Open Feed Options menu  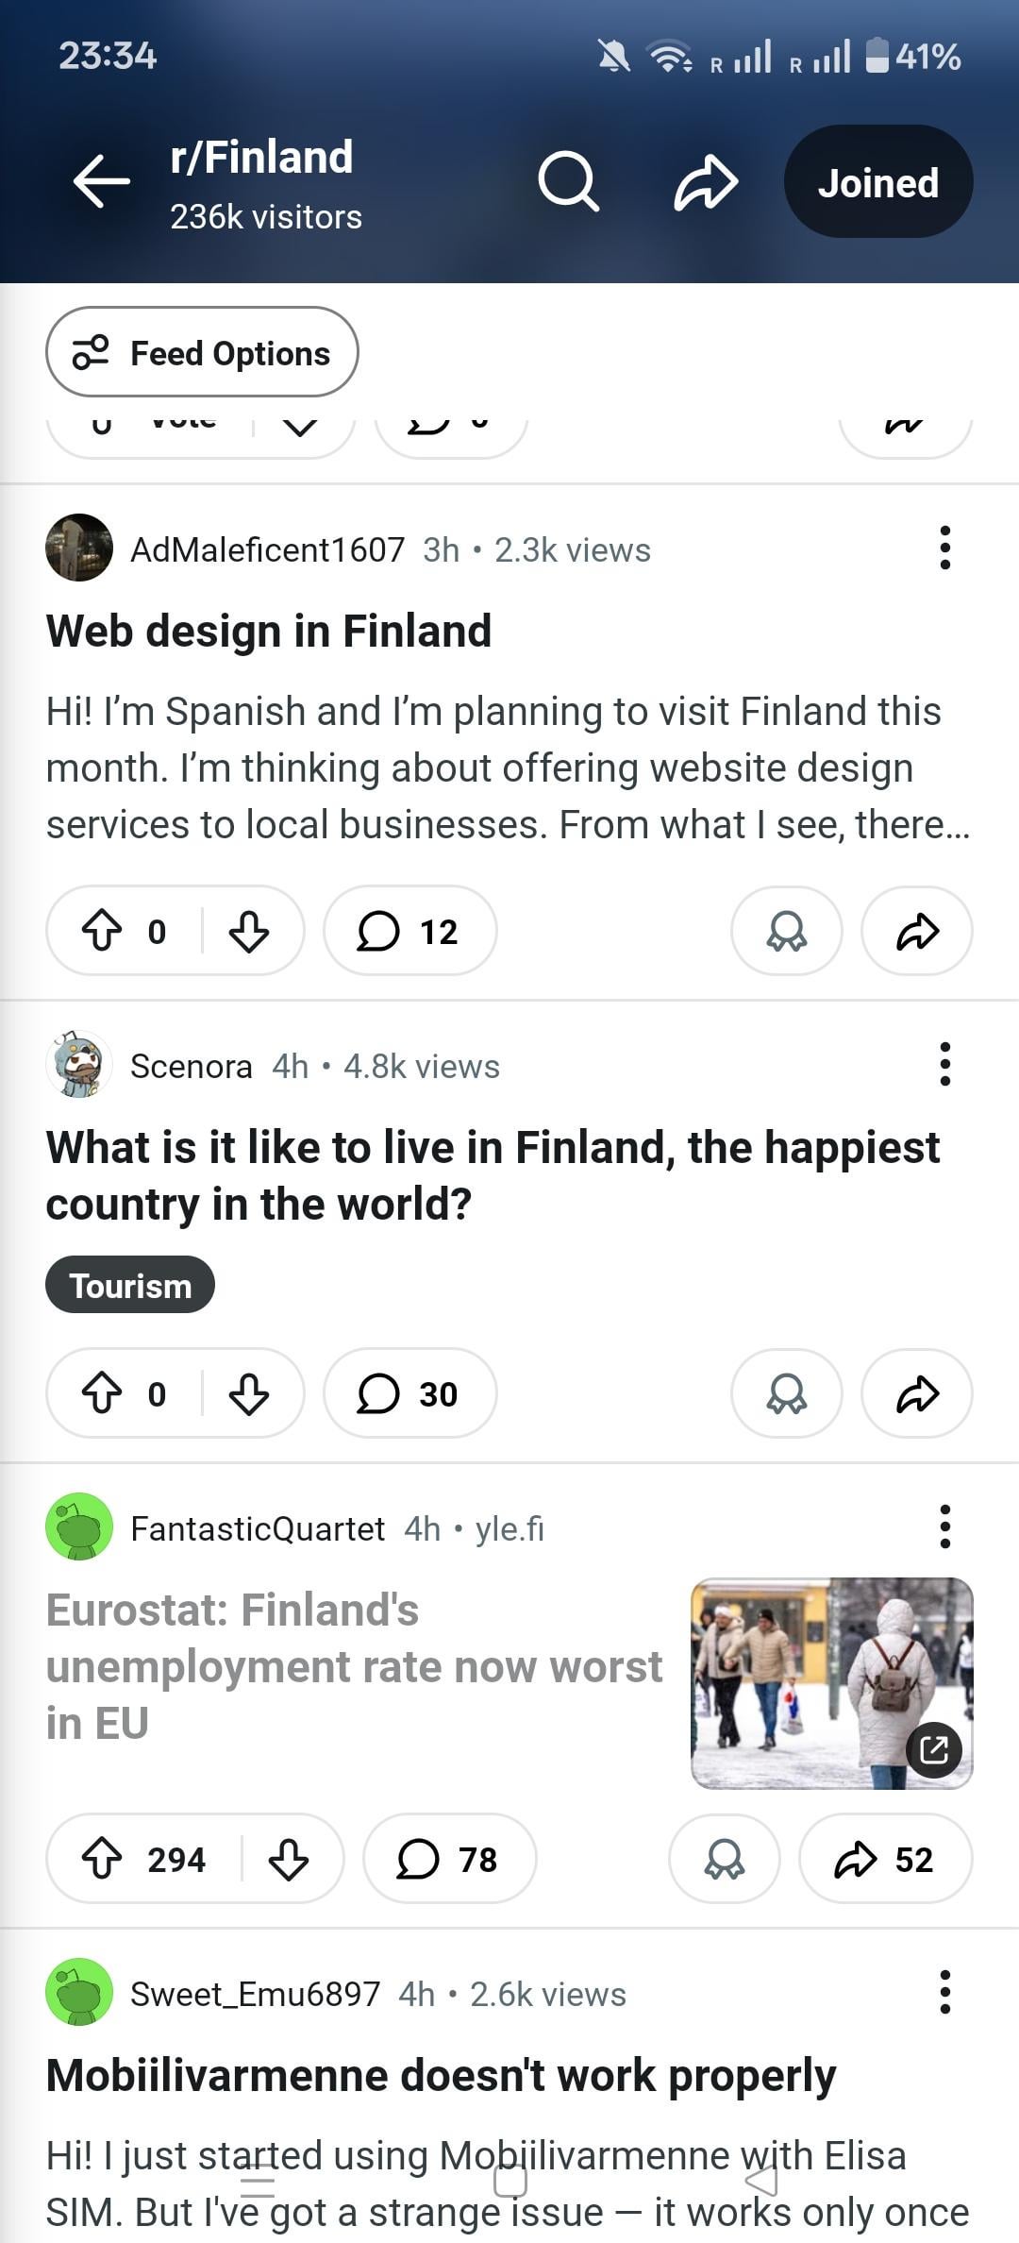click(x=202, y=352)
